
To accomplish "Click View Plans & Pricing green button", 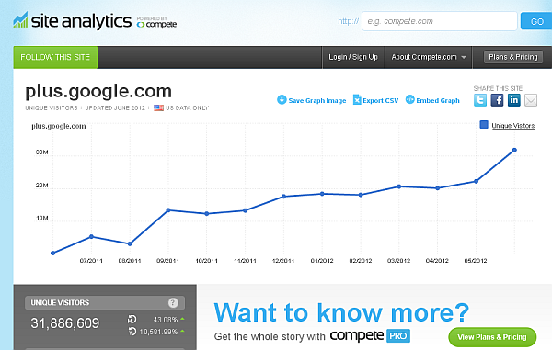I will pos(492,337).
